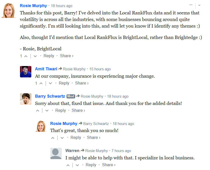Upvote Warren's local business comment
This screenshot has width=210, height=170.
coord(68,165)
